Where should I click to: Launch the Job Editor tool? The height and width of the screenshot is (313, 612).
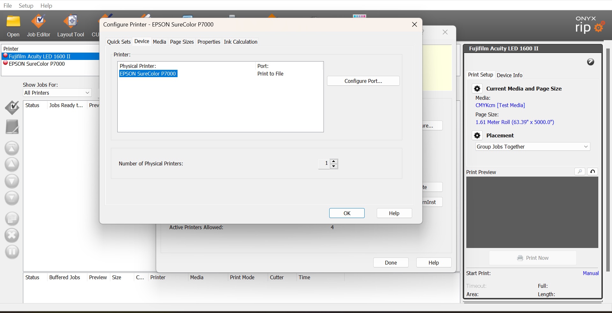tap(39, 25)
